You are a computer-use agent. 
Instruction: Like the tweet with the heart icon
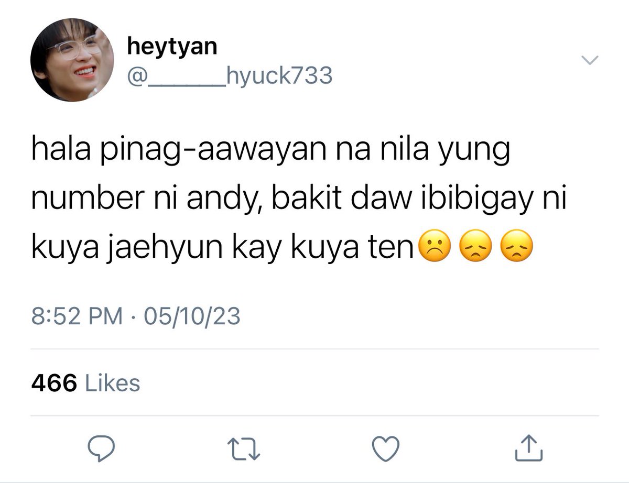(x=385, y=447)
